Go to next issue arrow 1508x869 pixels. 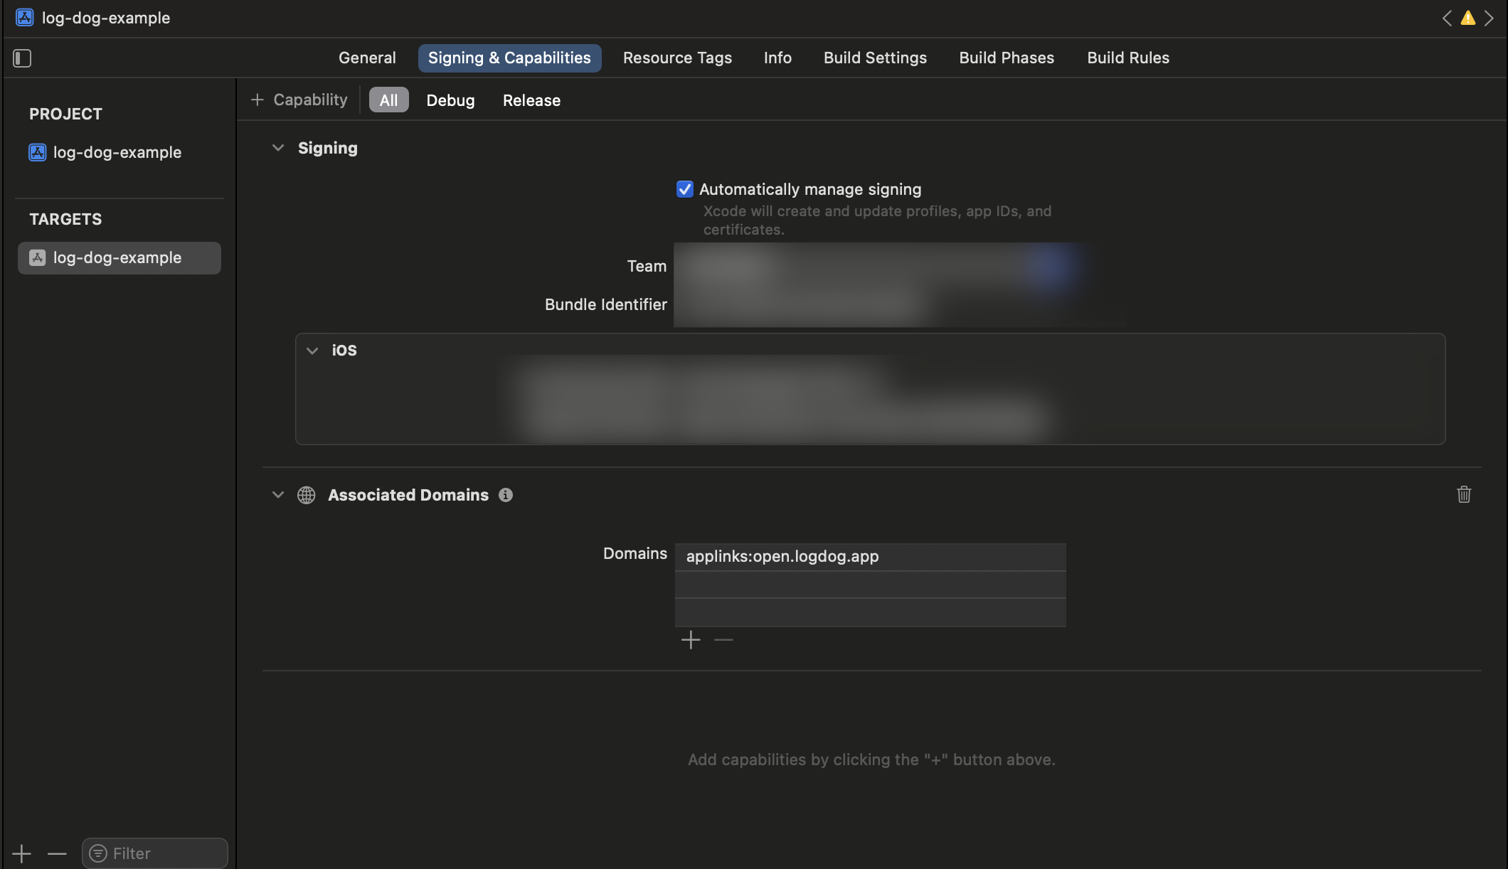(x=1489, y=18)
